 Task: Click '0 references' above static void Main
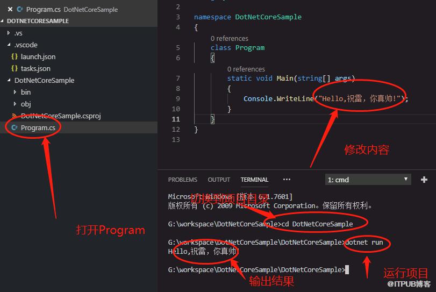[246, 69]
